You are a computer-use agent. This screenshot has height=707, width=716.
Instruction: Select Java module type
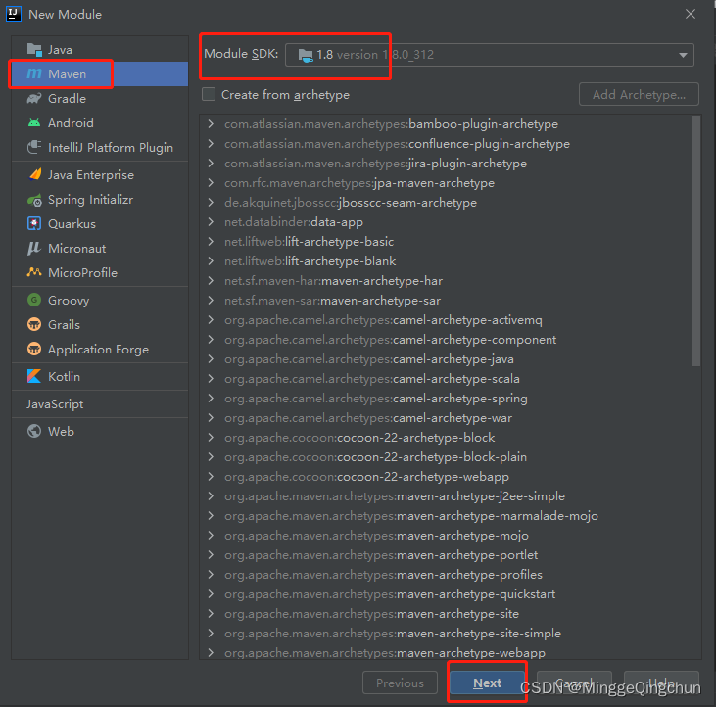click(x=100, y=49)
